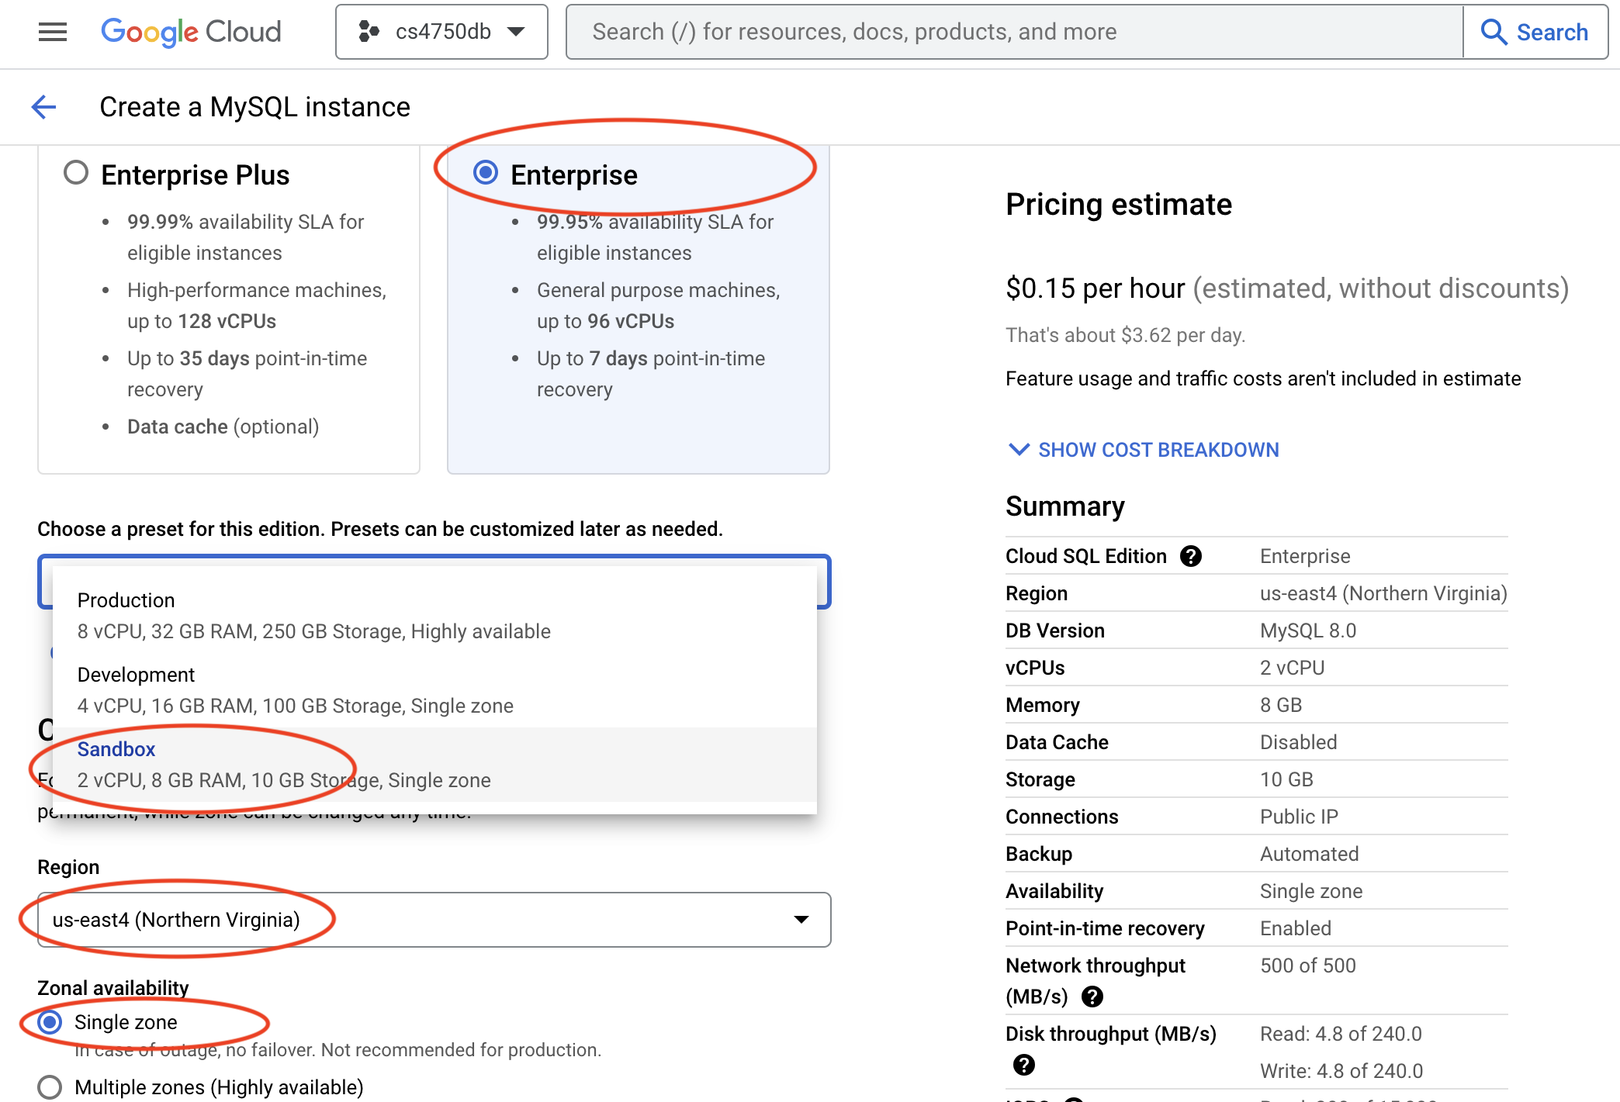Click the 'Create a MySQL instance' heading
Viewport: 1620px width, 1102px height.
(x=255, y=107)
